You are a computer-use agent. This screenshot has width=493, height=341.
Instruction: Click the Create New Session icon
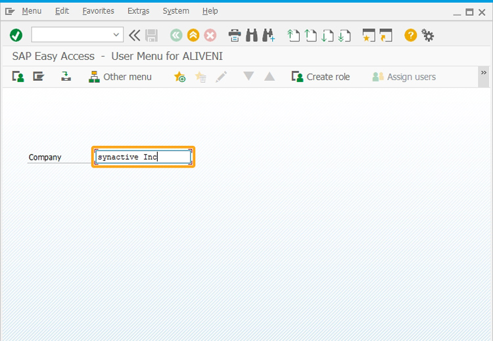[x=369, y=35]
